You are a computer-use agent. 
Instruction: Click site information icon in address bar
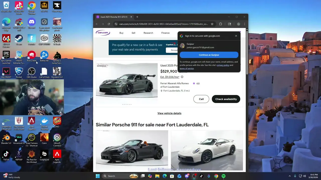(x=116, y=24)
